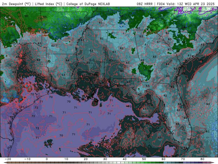Click the "13Z WED APR 23 2025" valid time
Viewport: 218px width, 164px height.
point(196,4)
